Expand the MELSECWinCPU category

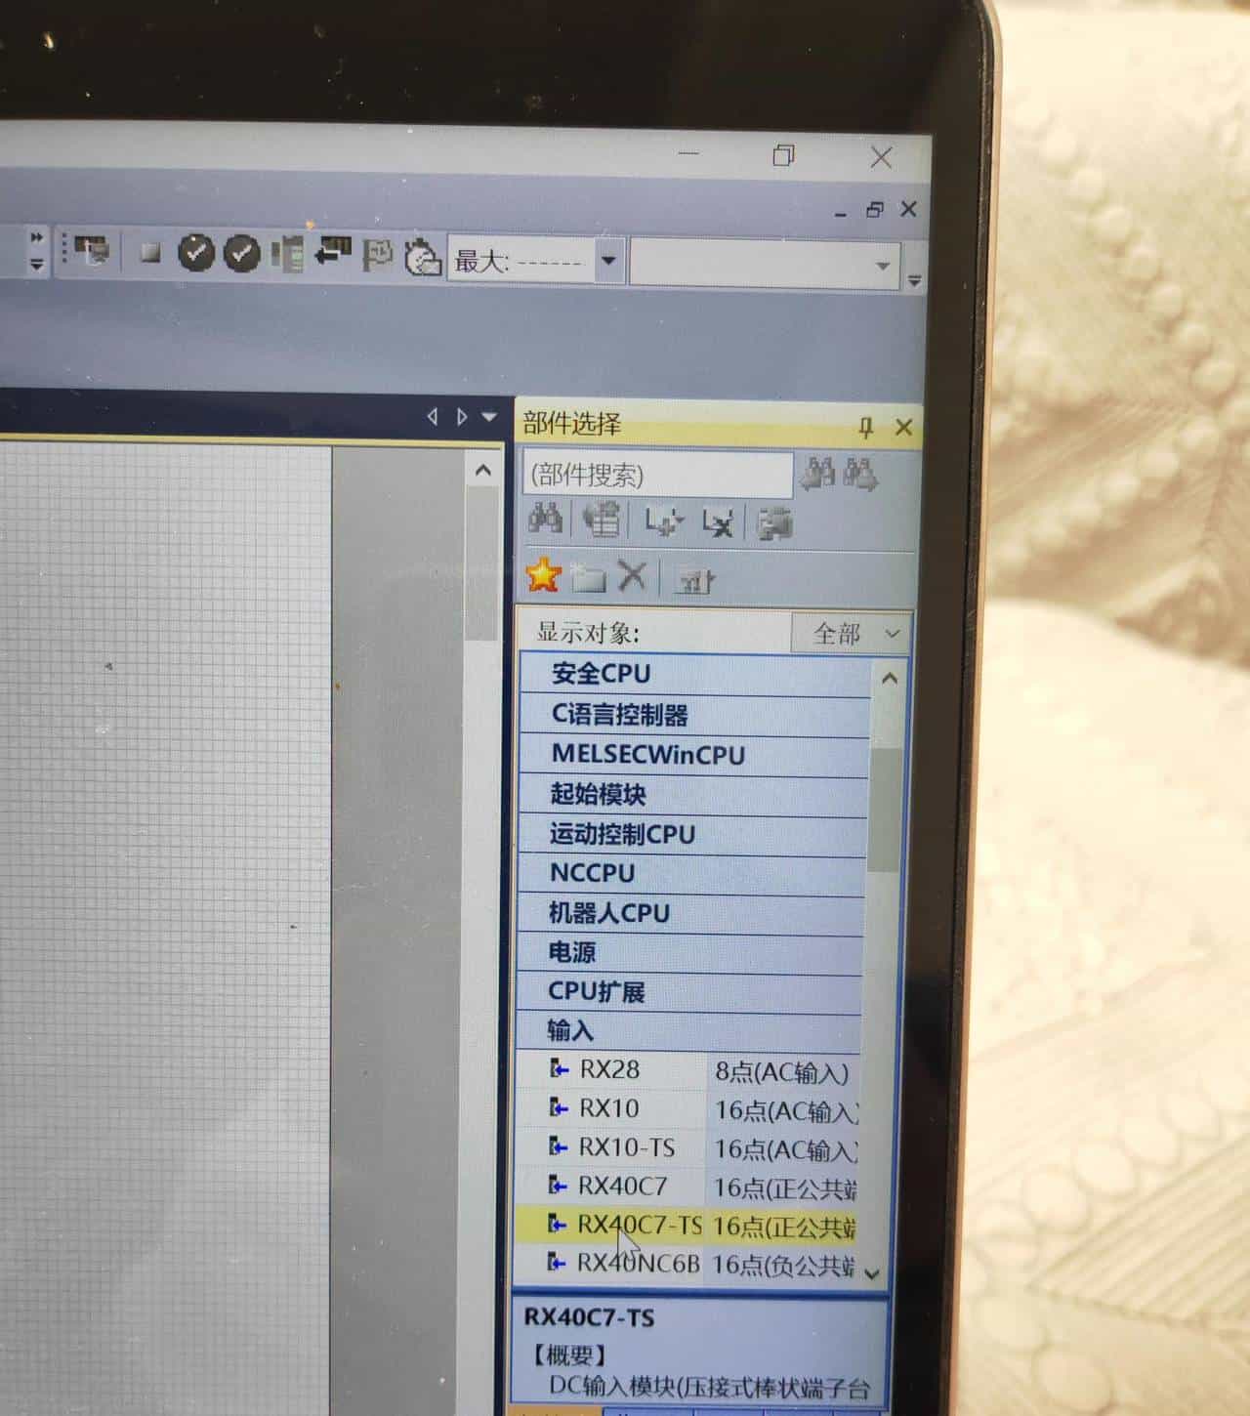(693, 755)
